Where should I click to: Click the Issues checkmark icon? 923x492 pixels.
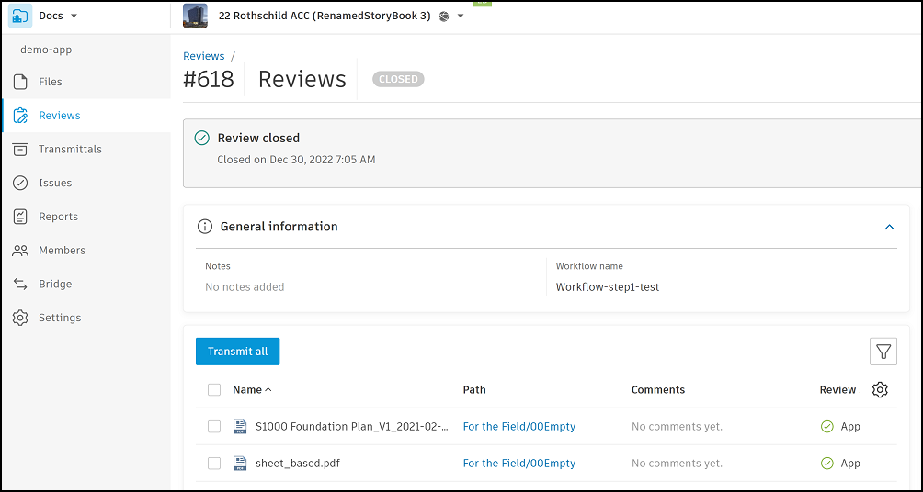[20, 183]
